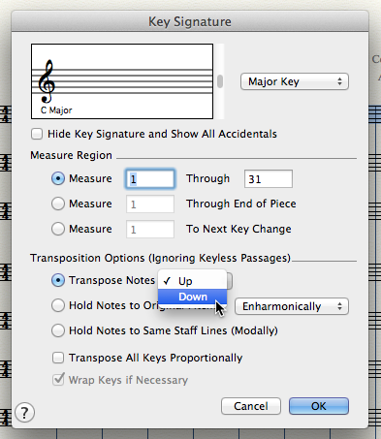The width and height of the screenshot is (381, 439).
Task: Select Hold Notes to Same Staff Lines (Modally)
Action: (x=58, y=330)
